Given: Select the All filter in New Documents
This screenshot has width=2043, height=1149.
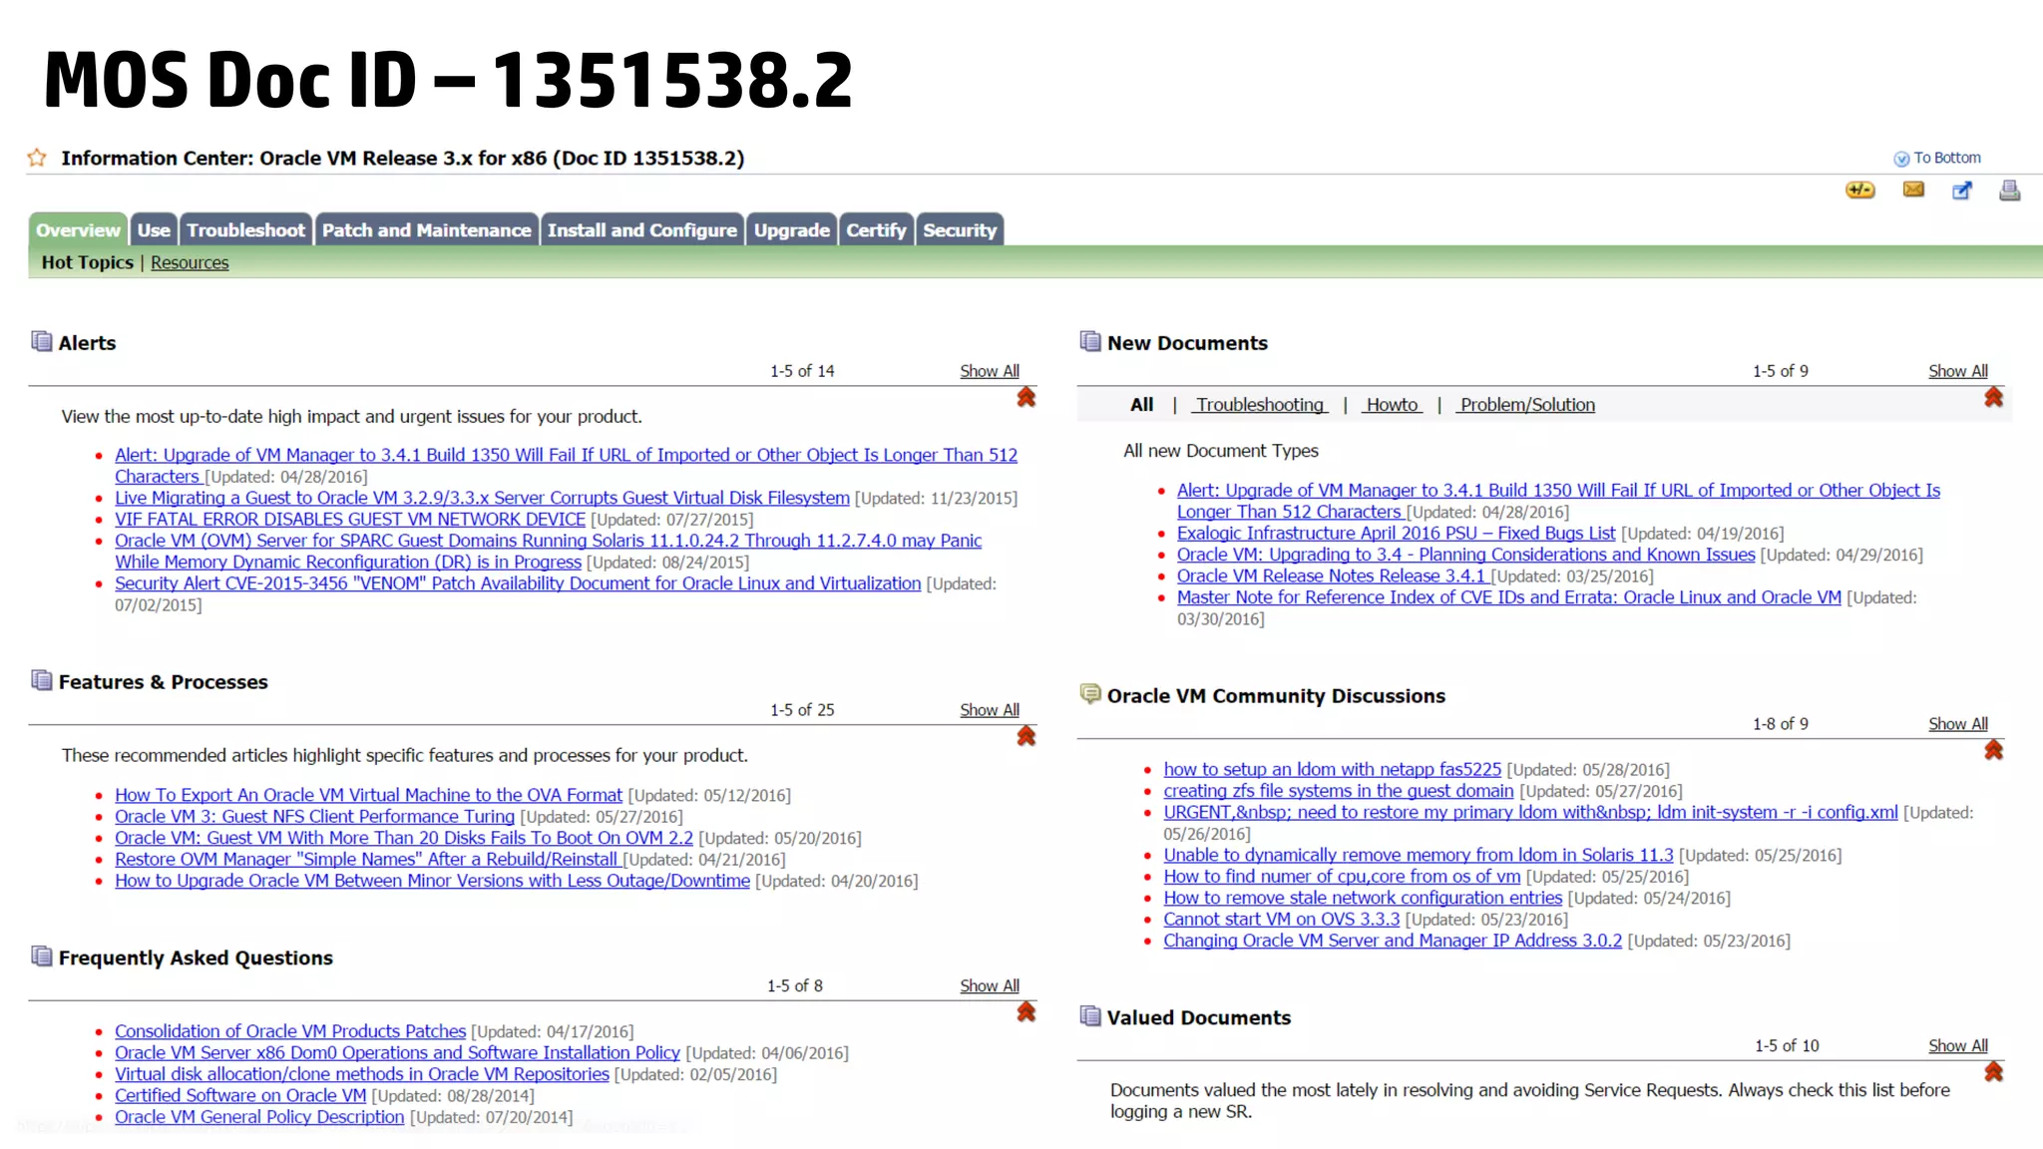Looking at the screenshot, I should (1141, 405).
